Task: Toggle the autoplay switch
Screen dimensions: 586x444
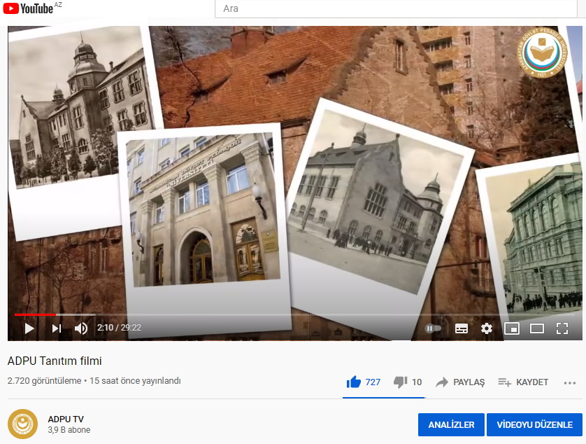Action: [433, 328]
